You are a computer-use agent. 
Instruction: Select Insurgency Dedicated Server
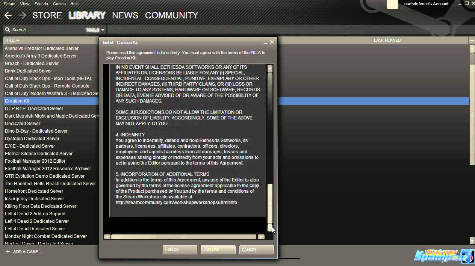point(34,198)
